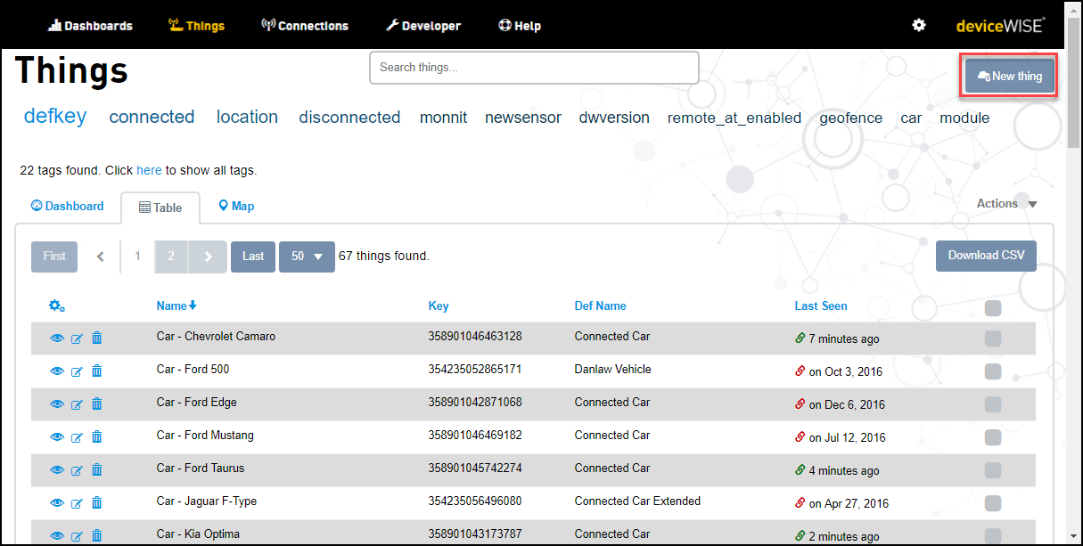Open the Things menu
The width and height of the screenshot is (1083, 546).
[x=196, y=26]
